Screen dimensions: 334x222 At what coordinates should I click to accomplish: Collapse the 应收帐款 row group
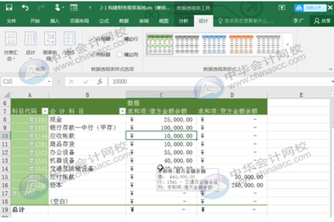[32, 136]
